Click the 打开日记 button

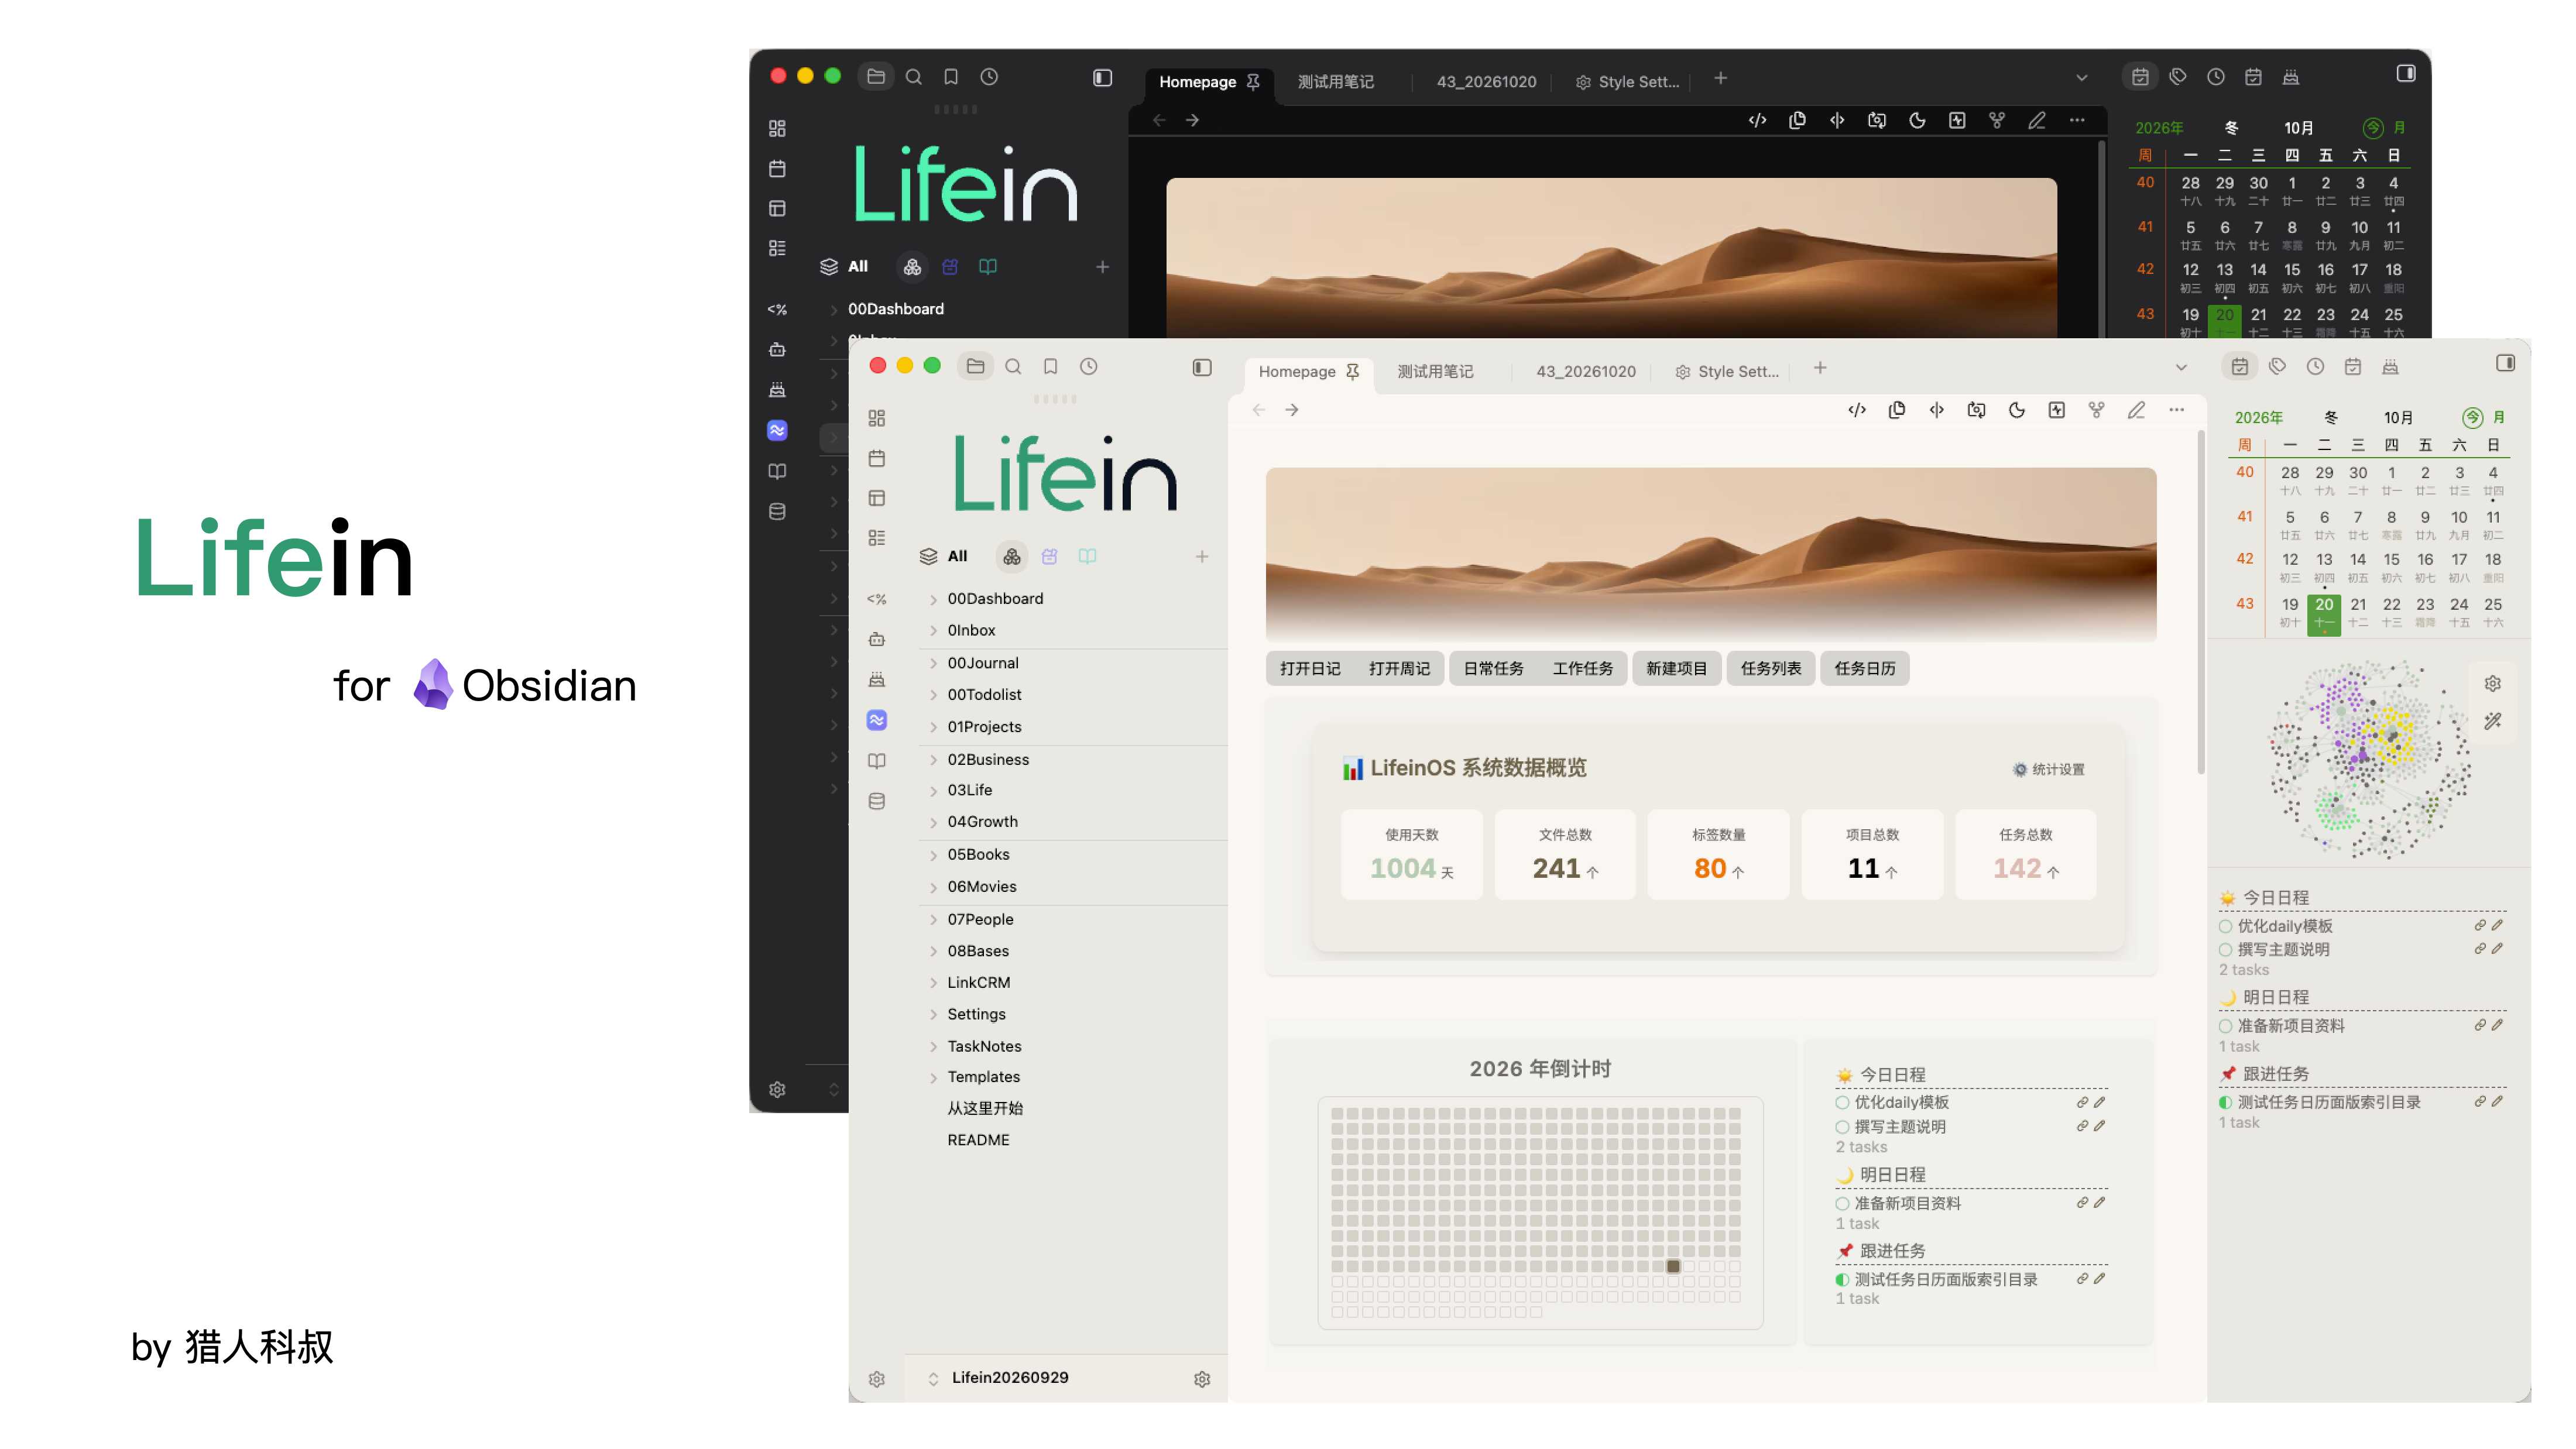(1310, 668)
